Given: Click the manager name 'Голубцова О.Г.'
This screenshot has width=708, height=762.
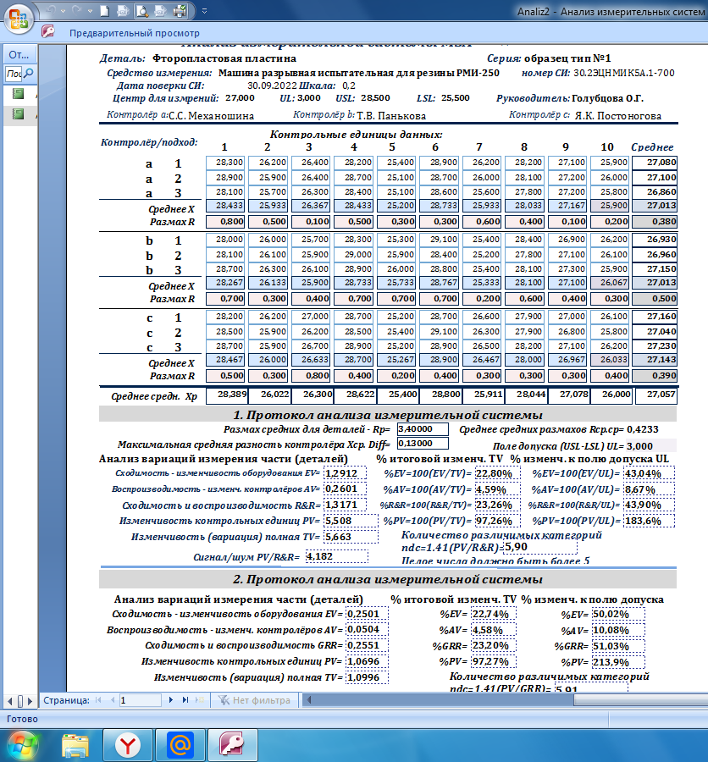Looking at the screenshot, I should pos(607,98).
